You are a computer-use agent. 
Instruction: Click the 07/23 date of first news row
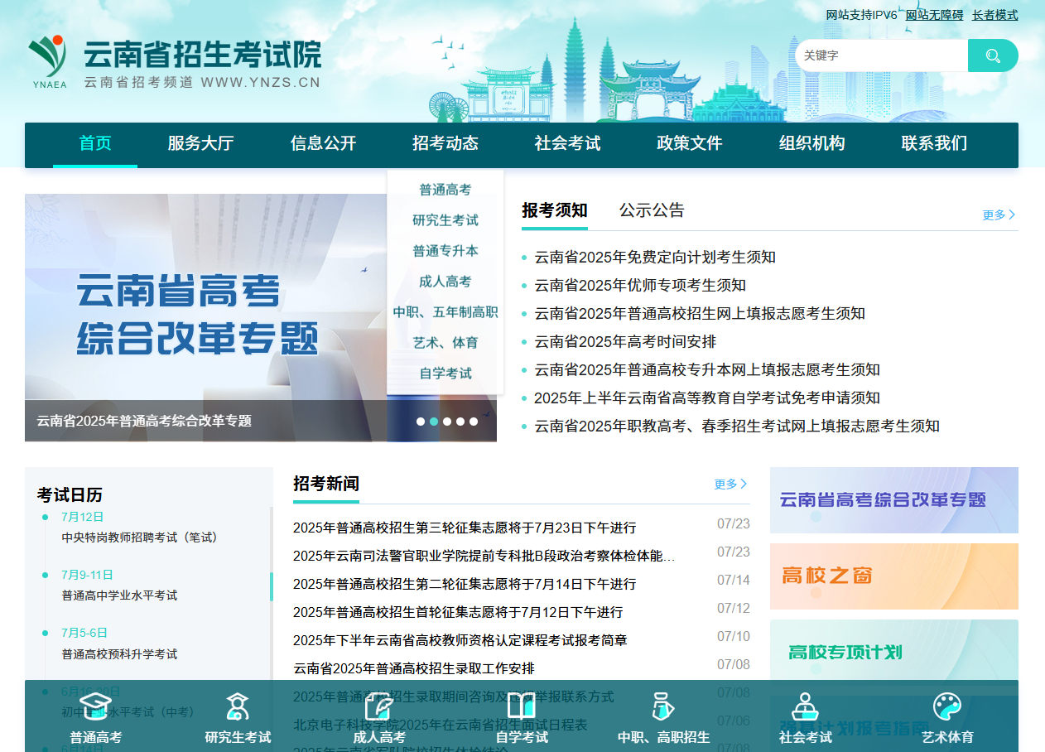click(x=734, y=523)
